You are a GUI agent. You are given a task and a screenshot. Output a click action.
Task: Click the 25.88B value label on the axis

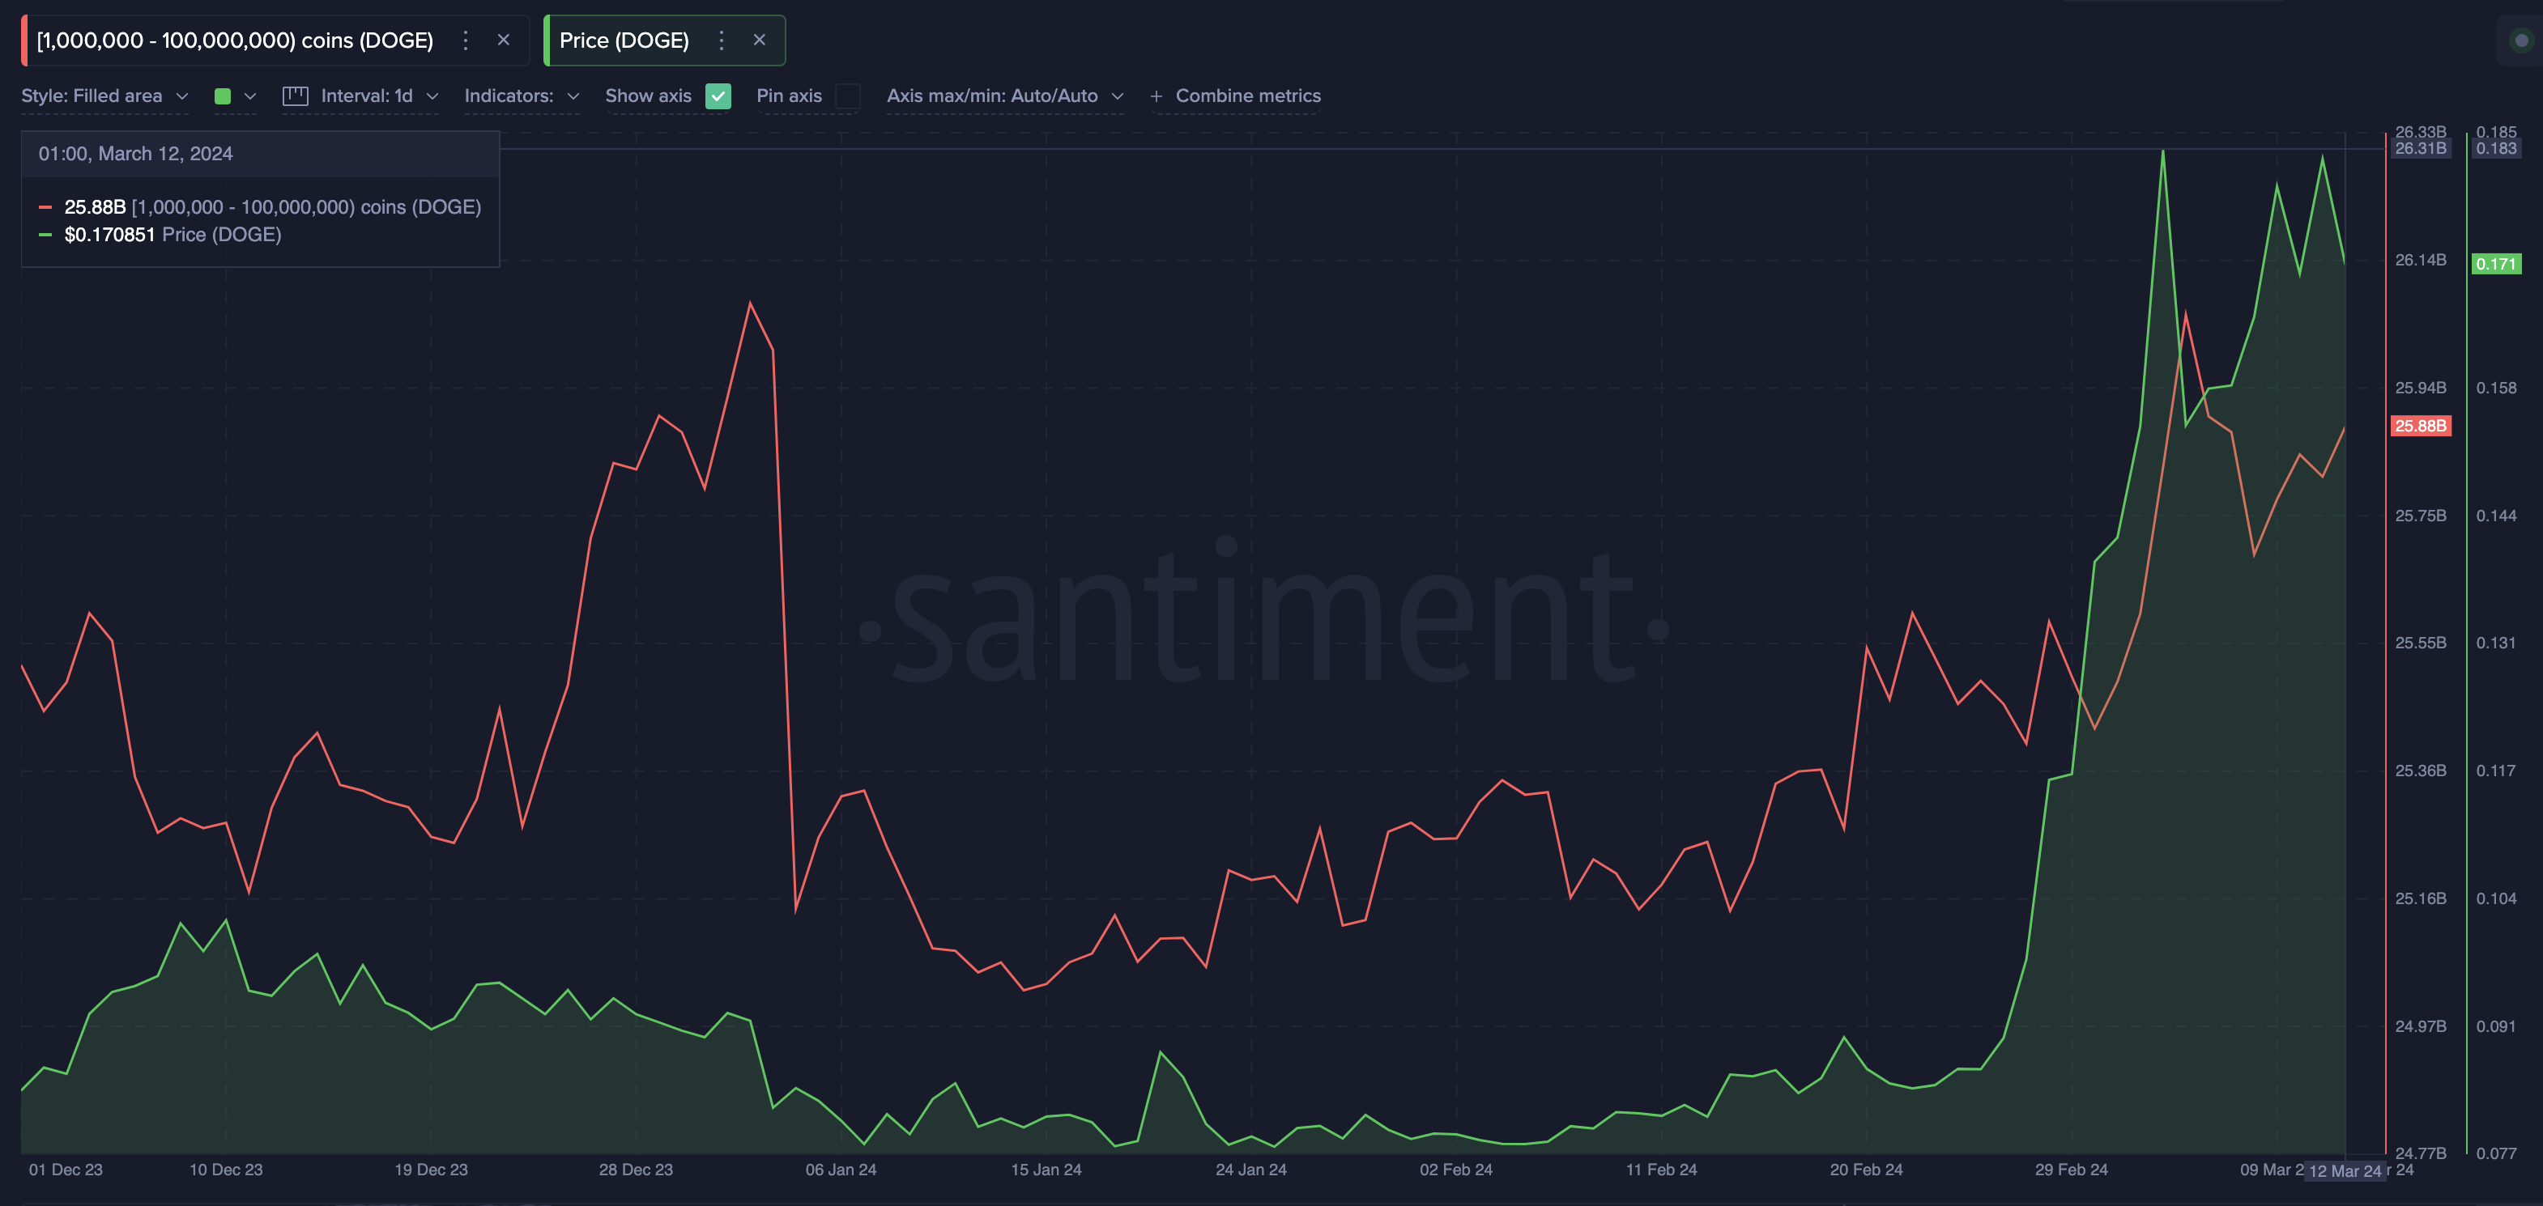click(x=2420, y=426)
